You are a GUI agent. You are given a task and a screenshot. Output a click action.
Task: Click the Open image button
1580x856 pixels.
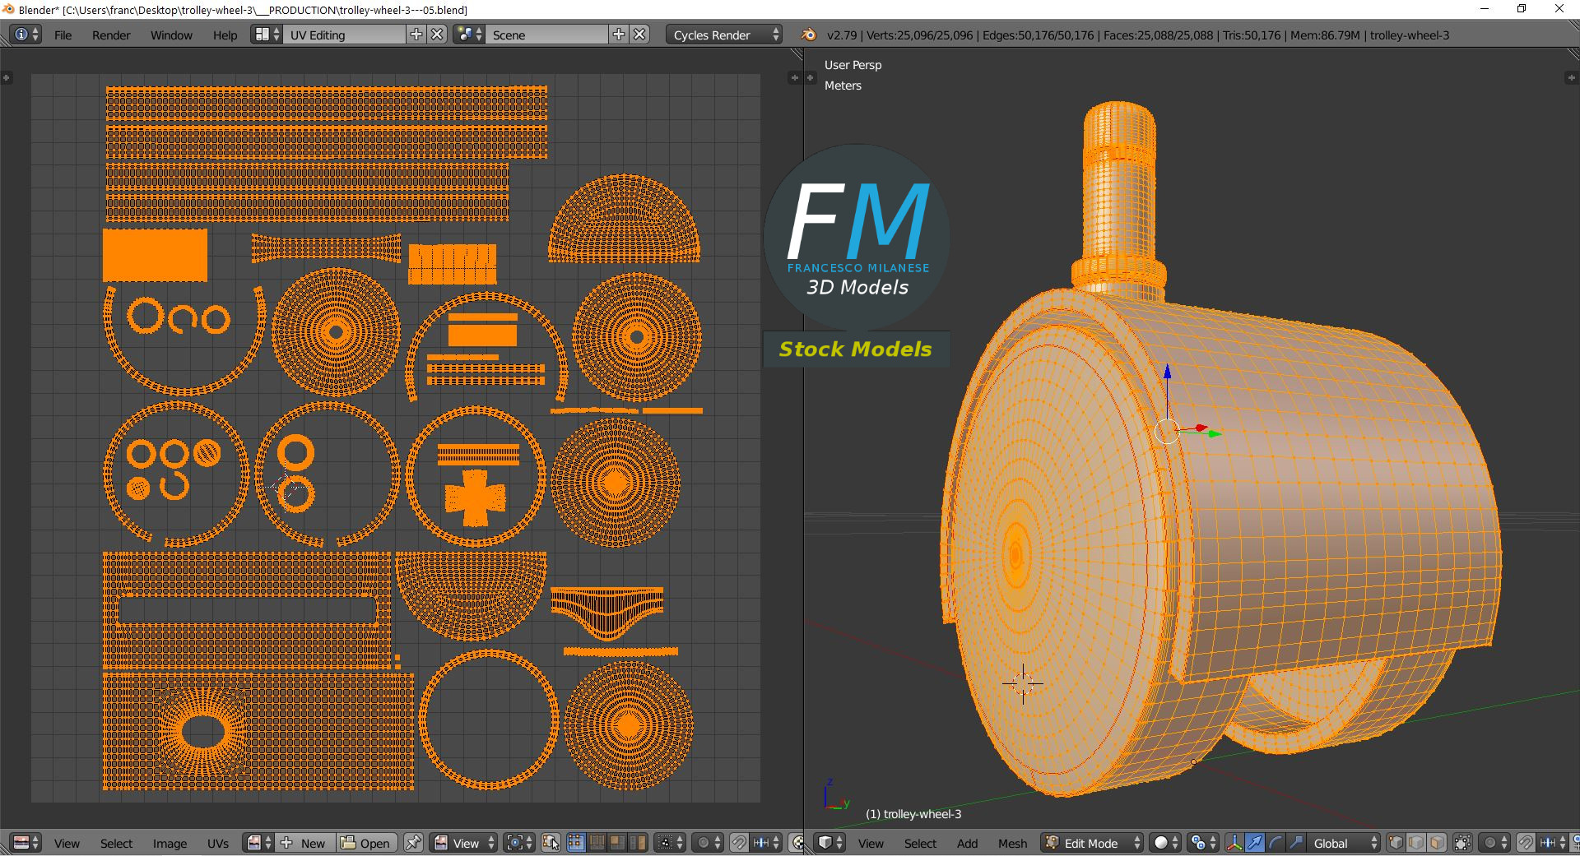tap(366, 843)
